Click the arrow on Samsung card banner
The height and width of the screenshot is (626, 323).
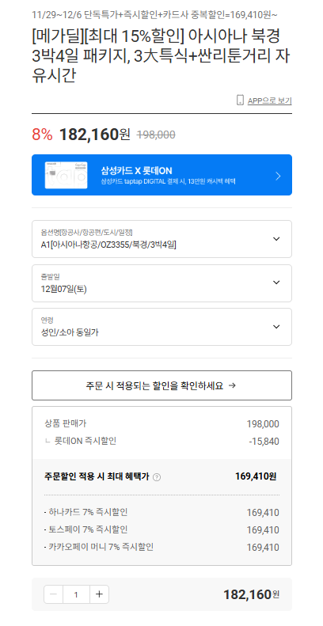pyautogui.click(x=279, y=176)
